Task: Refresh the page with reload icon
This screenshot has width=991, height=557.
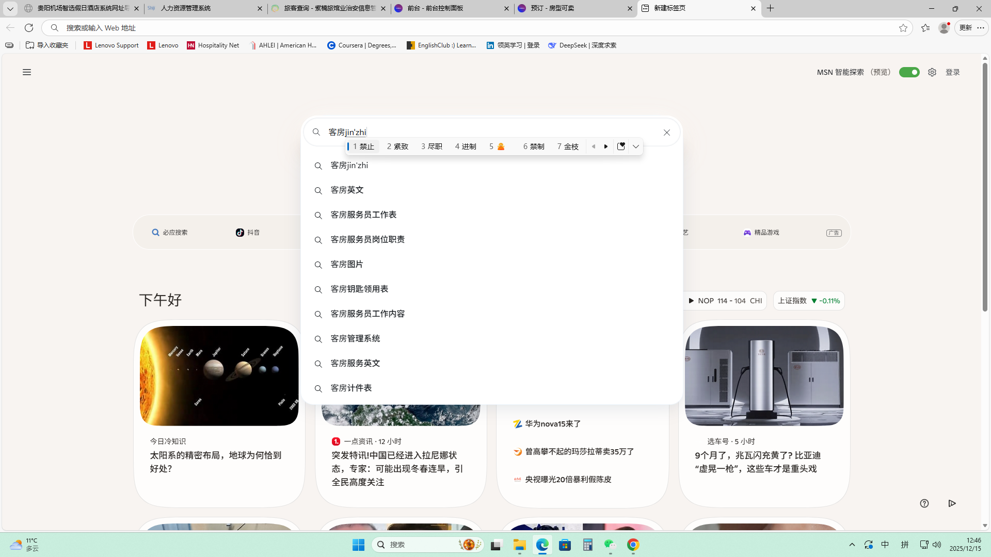Action: click(29, 28)
